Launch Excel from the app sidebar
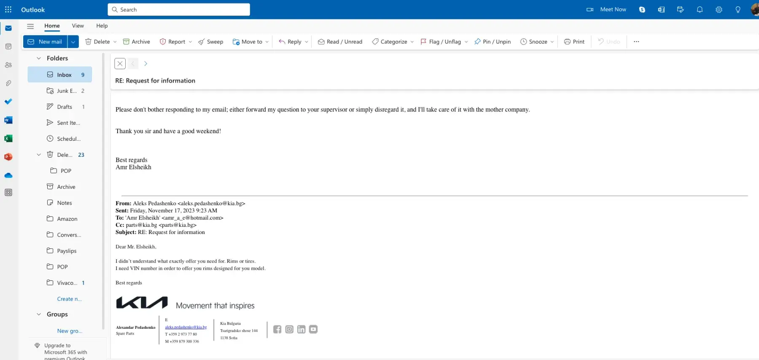 point(8,139)
